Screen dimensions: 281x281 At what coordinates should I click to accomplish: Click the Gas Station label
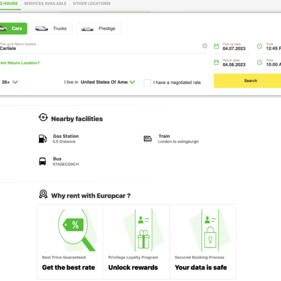coord(66,136)
